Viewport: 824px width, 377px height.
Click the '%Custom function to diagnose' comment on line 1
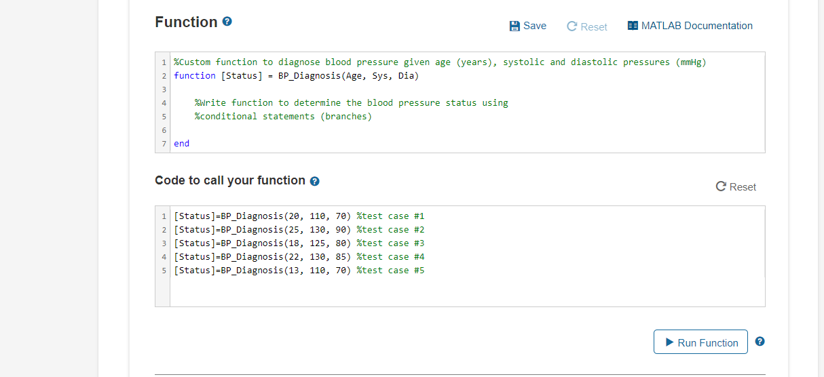[440, 62]
